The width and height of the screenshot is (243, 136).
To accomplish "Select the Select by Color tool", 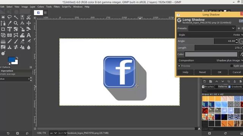I will (x=22, y=17).
